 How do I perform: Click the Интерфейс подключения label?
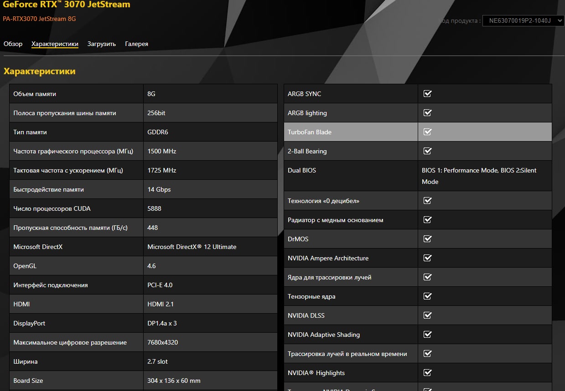(x=51, y=285)
